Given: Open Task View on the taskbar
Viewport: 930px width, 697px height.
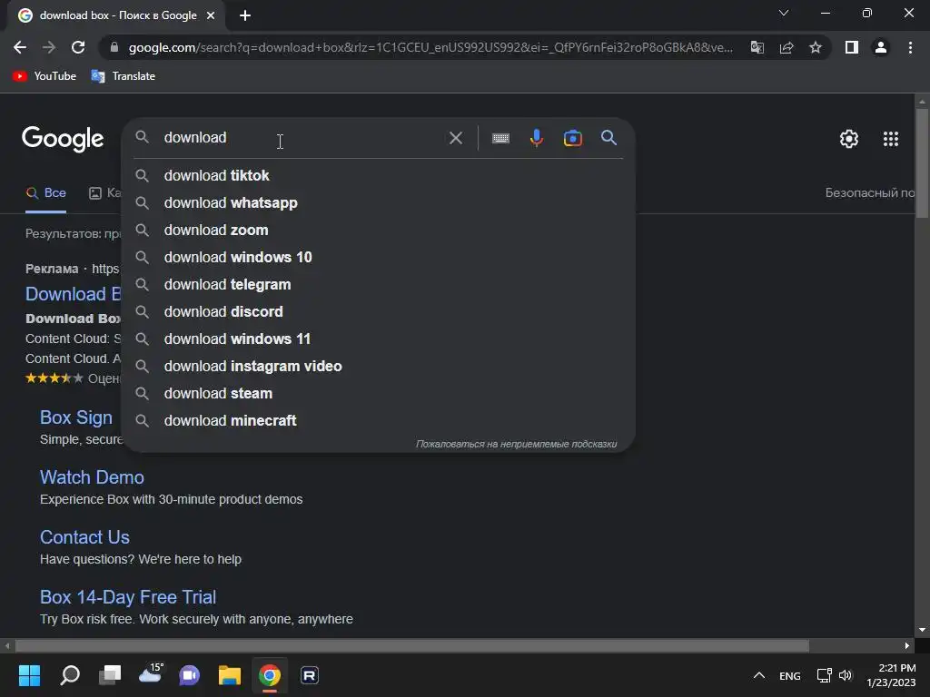Looking at the screenshot, I should click(x=110, y=675).
